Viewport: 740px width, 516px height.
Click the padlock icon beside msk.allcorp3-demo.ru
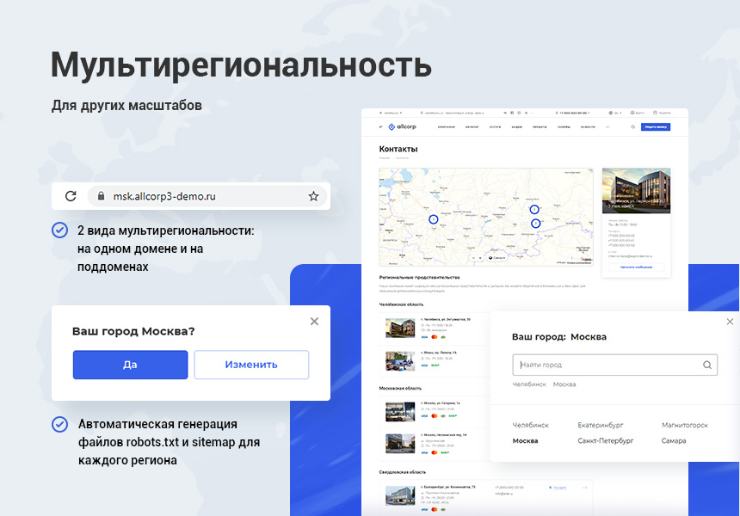[101, 196]
